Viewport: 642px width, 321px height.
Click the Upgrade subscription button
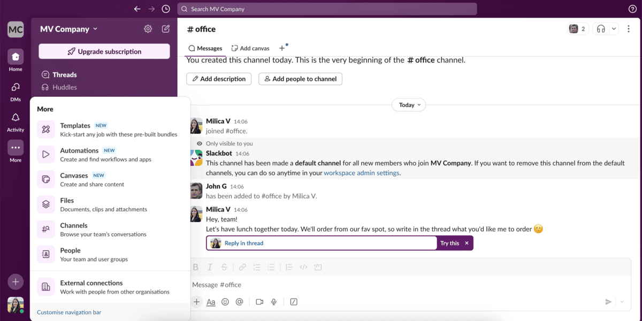pos(104,51)
